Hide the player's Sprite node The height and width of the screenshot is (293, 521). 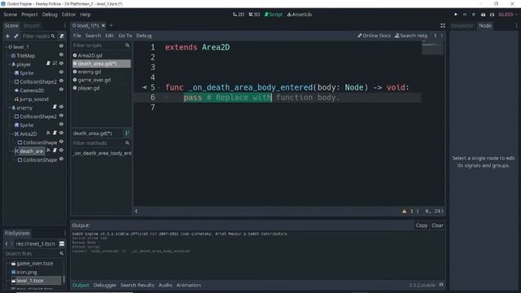tap(61, 72)
